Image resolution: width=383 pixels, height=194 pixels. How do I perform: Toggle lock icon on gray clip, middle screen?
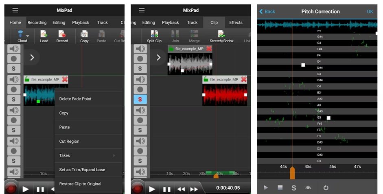tap(171, 48)
